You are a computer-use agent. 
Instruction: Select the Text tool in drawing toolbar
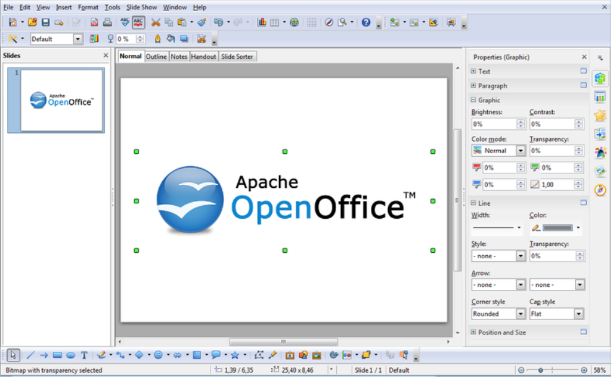pyautogui.click(x=83, y=355)
